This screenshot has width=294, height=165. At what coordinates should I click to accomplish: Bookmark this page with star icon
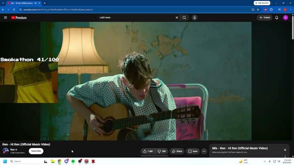pyautogui.click(x=258, y=10)
